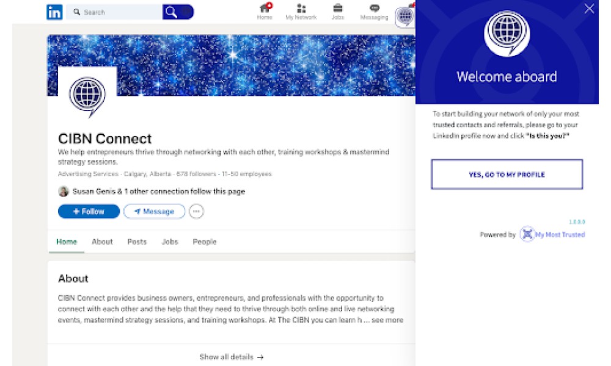
Task: Open the My Most Trusted link
Action: (x=560, y=234)
